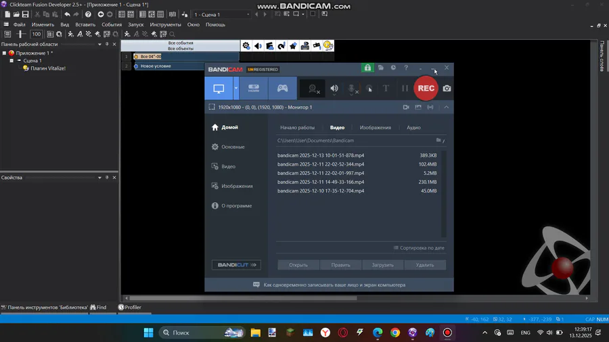Click the Fusion help question mark icon

click(88, 14)
